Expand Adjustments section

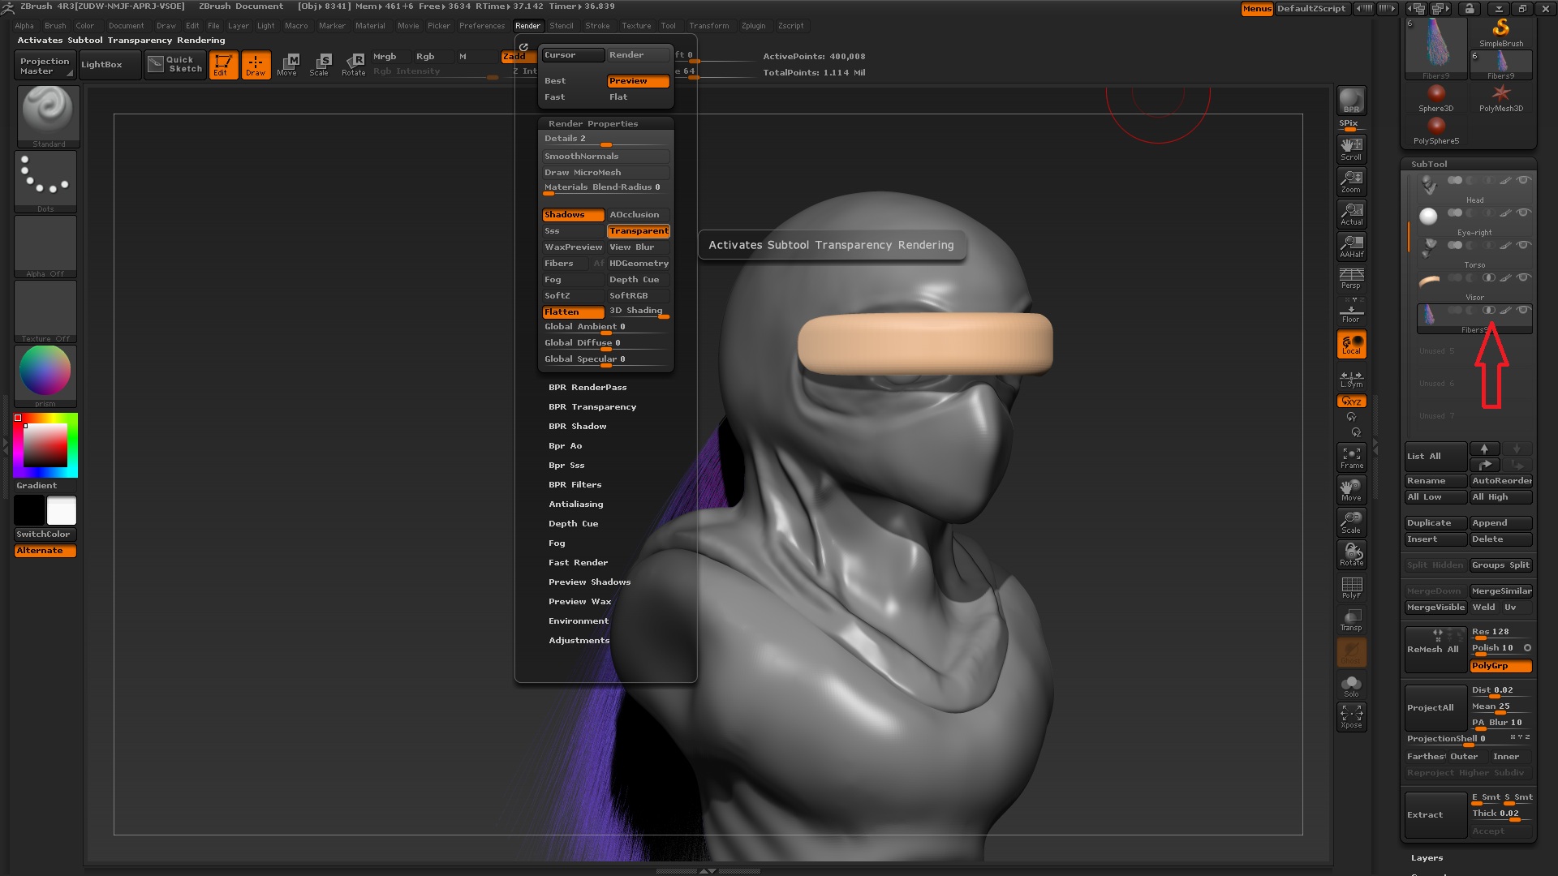coord(579,641)
